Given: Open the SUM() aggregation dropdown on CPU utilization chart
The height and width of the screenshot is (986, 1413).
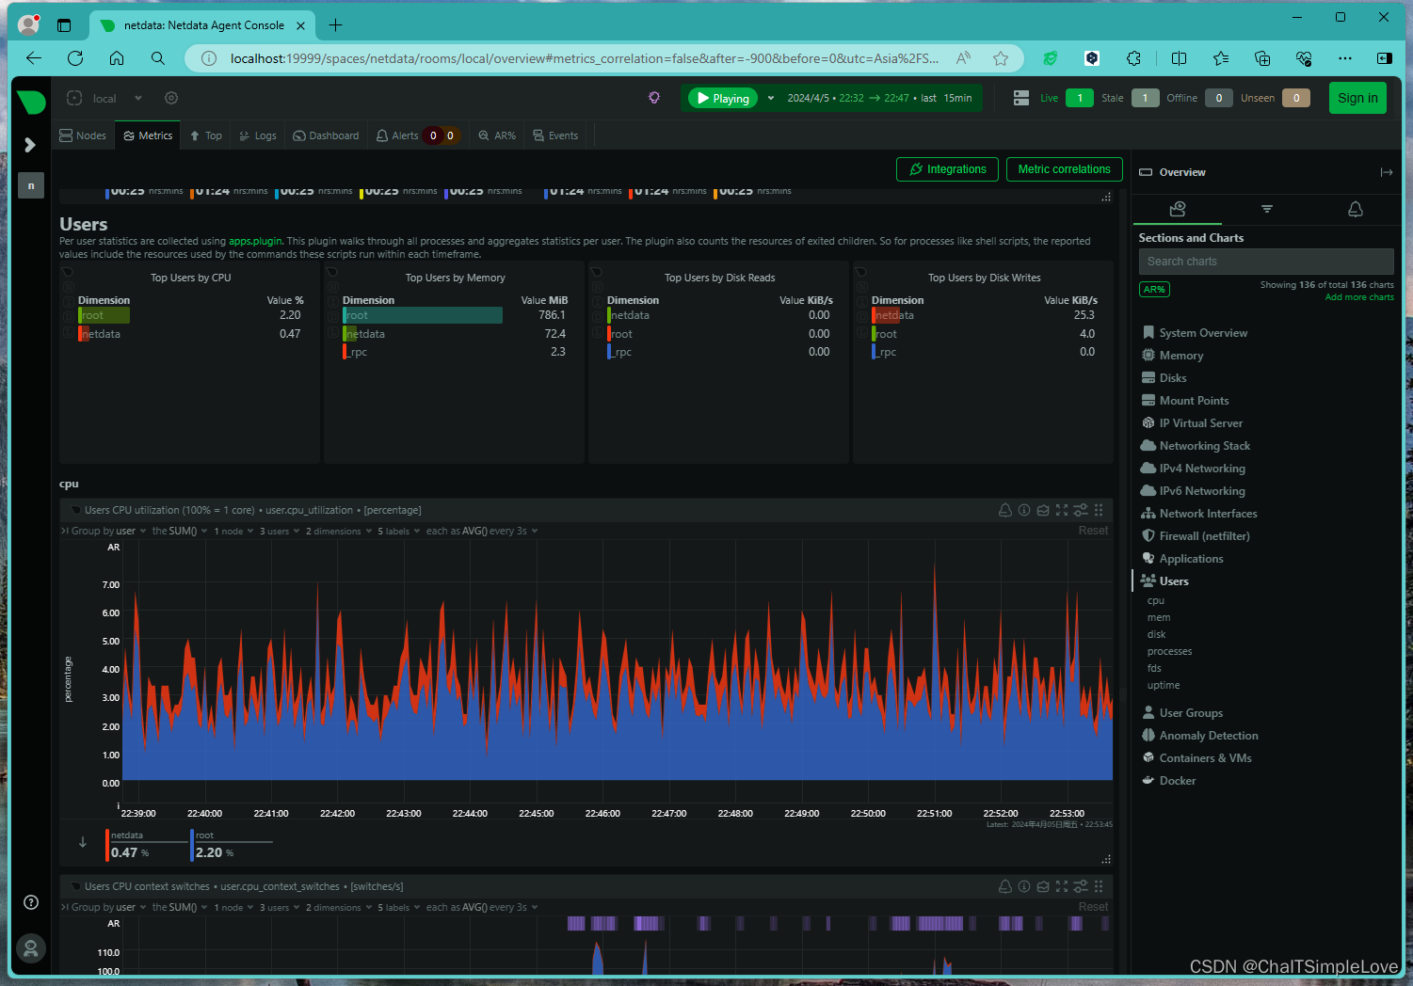Looking at the screenshot, I should 179,531.
